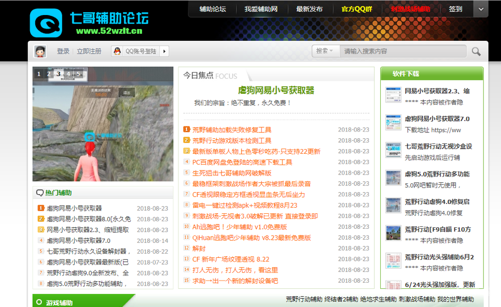Click the user avatar icon
Viewport: 501px width, 307px height.
pos(40,51)
